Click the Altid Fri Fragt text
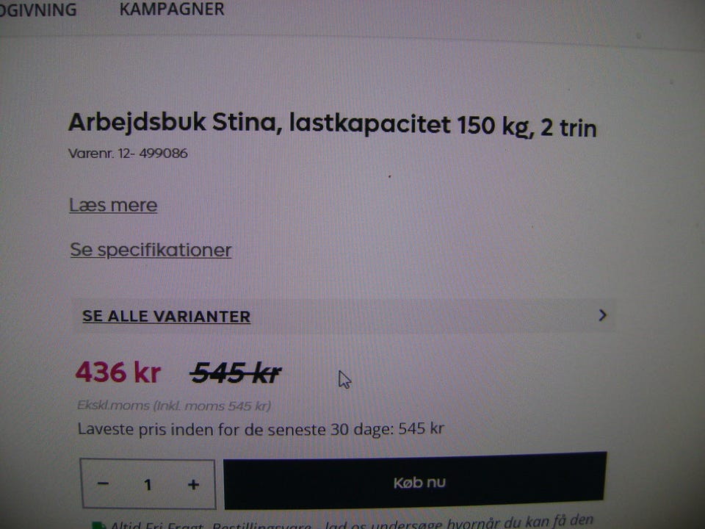The width and height of the screenshot is (705, 529). pos(157,525)
